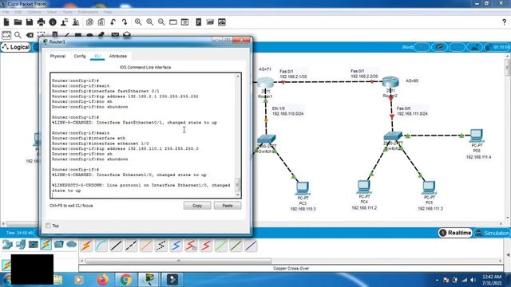Paste using the paste toolbar icon
Screen dimensions: 511x287
pyautogui.click(x=101, y=22)
